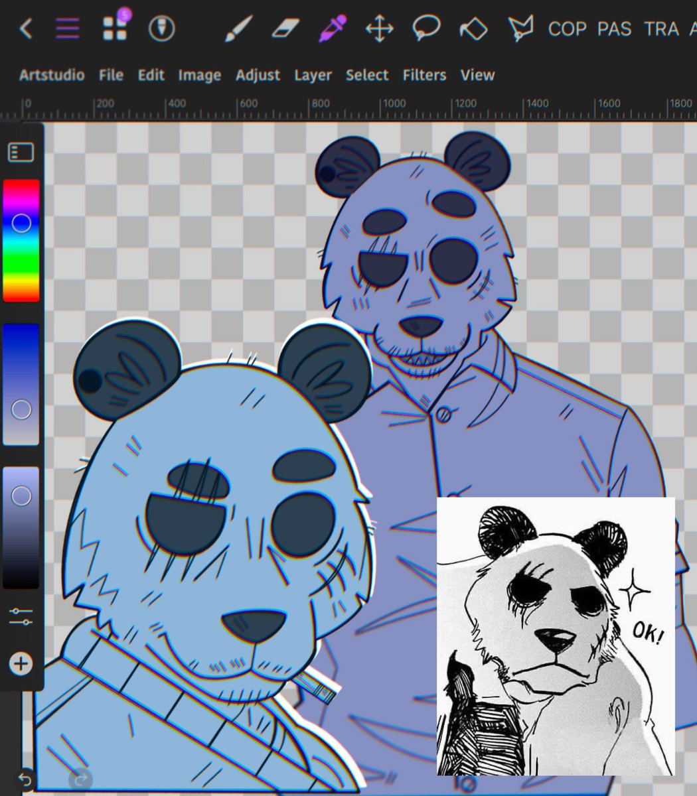Image resolution: width=697 pixels, height=796 pixels.
Task: Tap the plus button to add a color
Action: (19, 663)
